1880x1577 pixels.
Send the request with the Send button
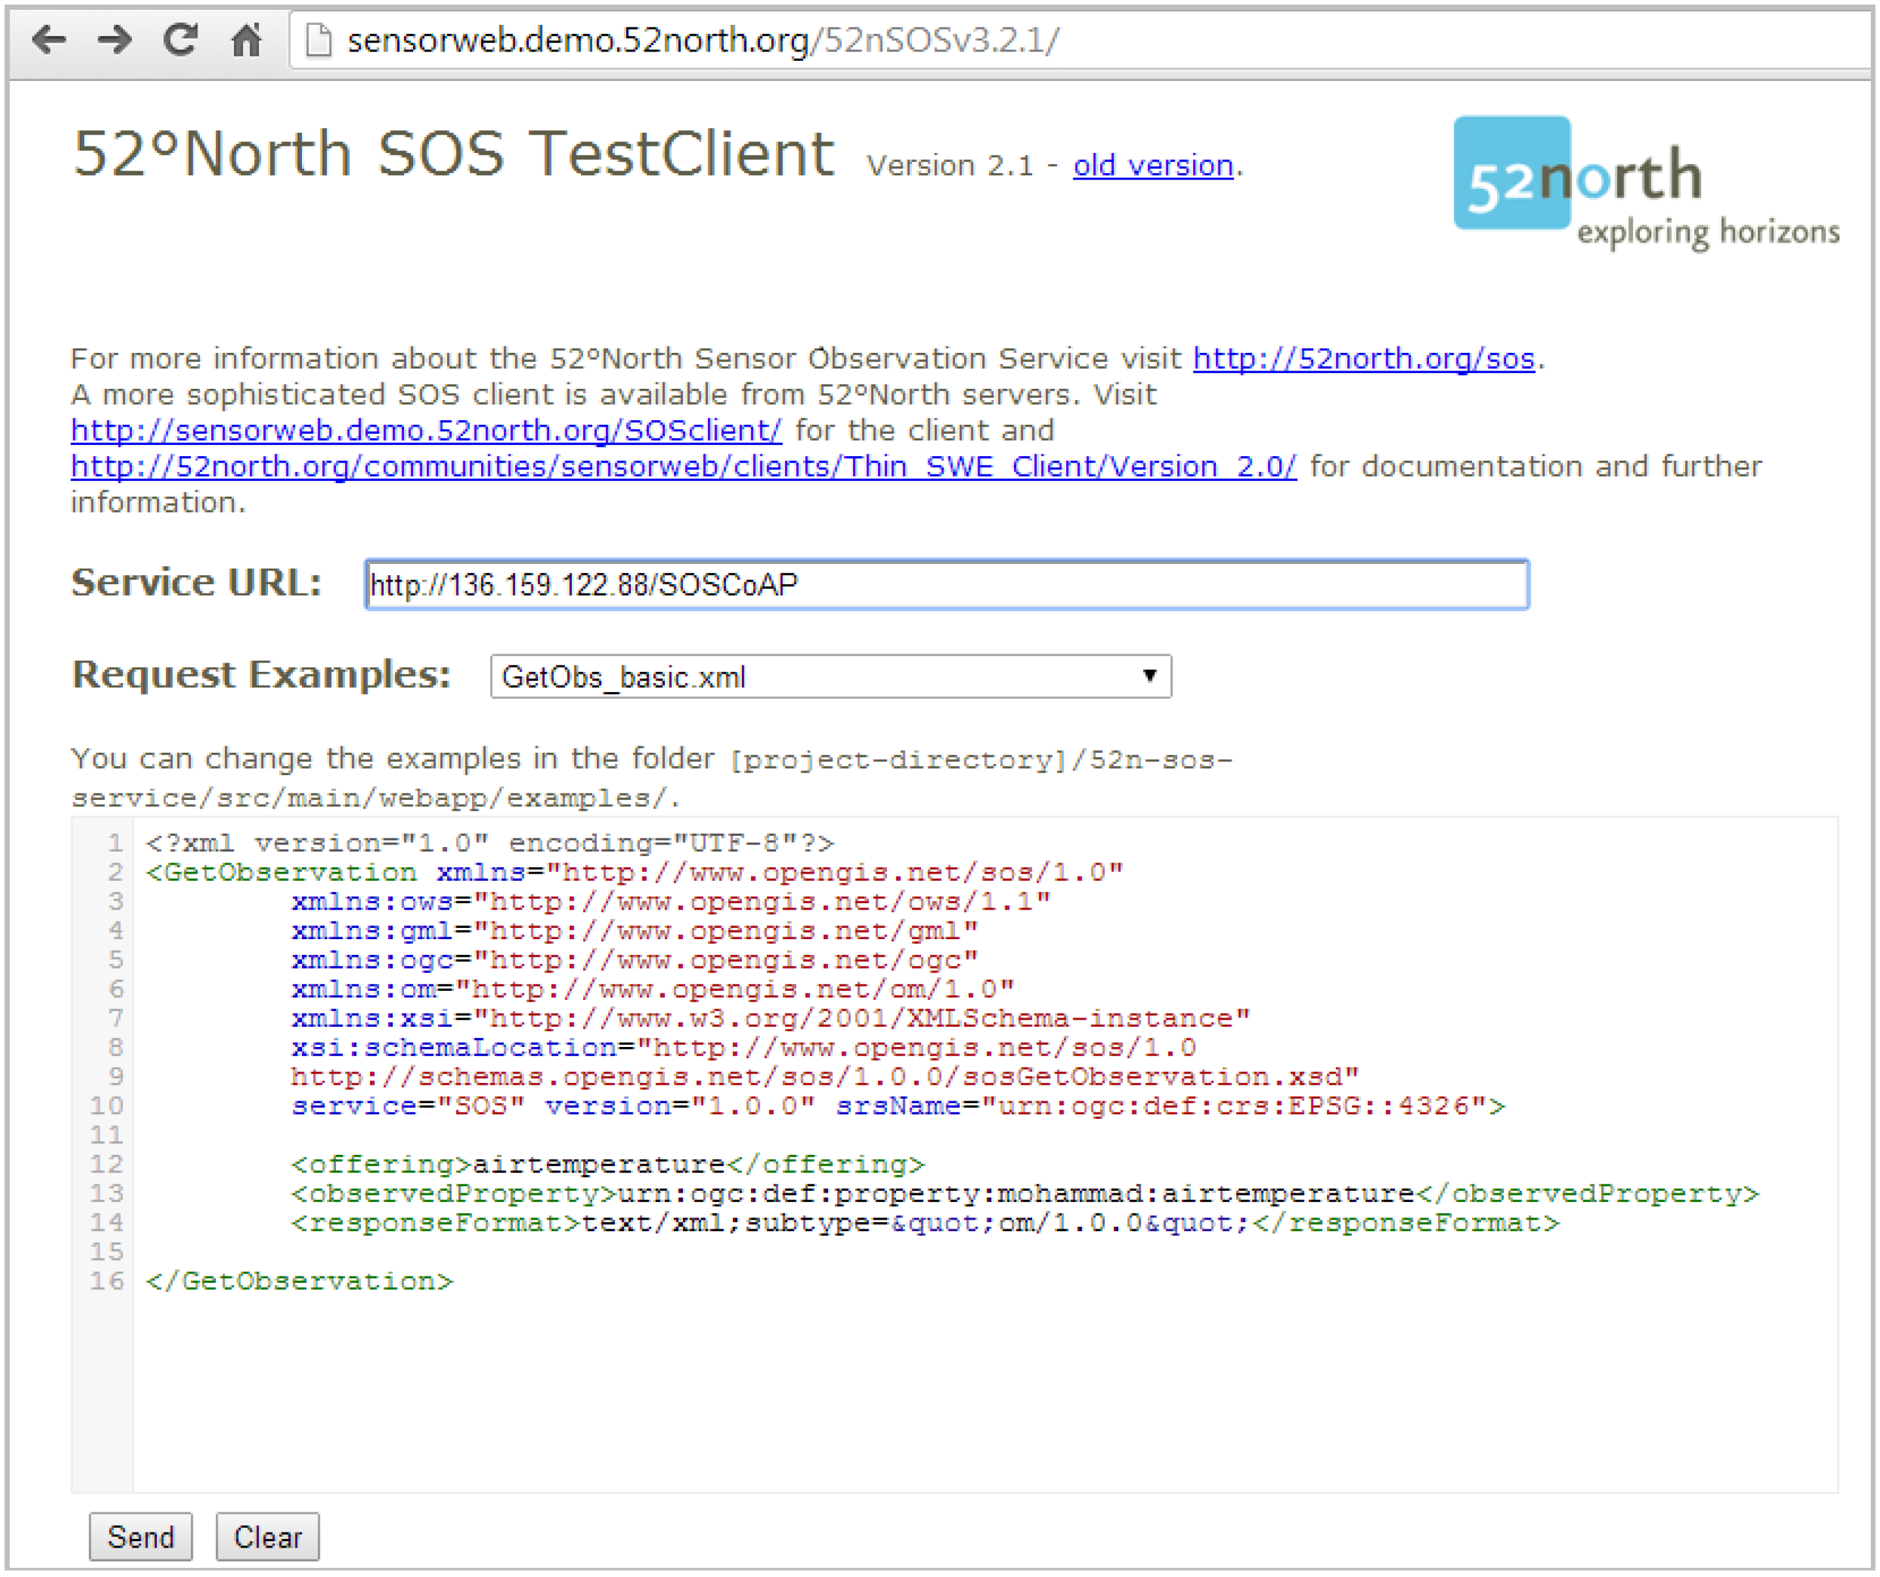click(141, 1538)
